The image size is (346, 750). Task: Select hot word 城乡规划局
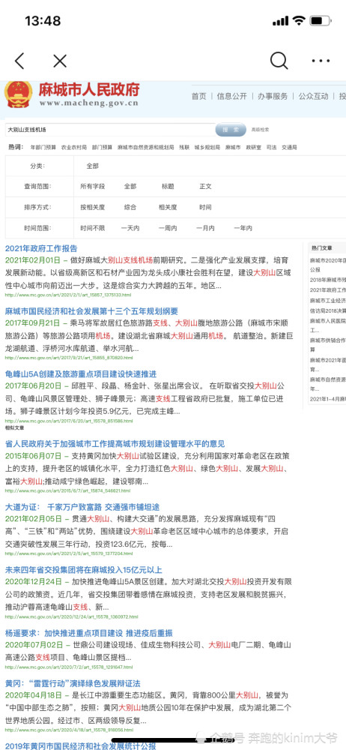click(x=207, y=148)
